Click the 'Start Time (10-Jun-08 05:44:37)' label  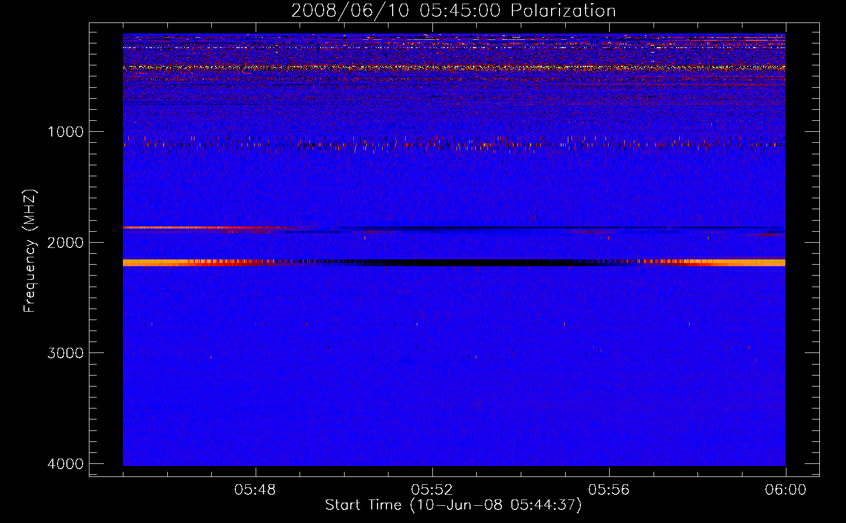coord(453,505)
